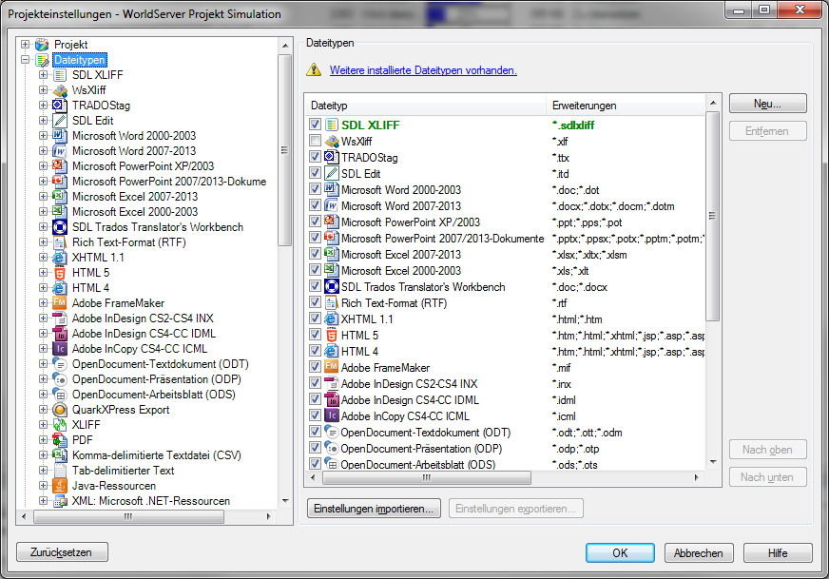Click the Abbrechen button
The height and width of the screenshot is (579, 829).
[x=699, y=553]
